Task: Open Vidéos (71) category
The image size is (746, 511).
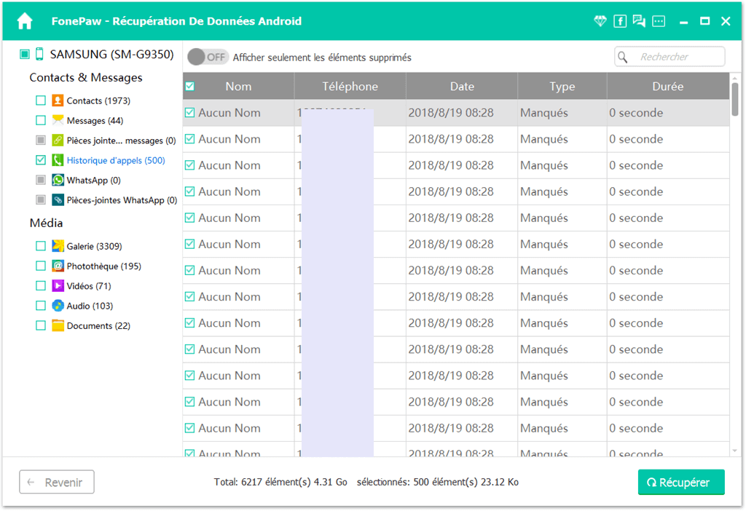Action: coord(89,286)
